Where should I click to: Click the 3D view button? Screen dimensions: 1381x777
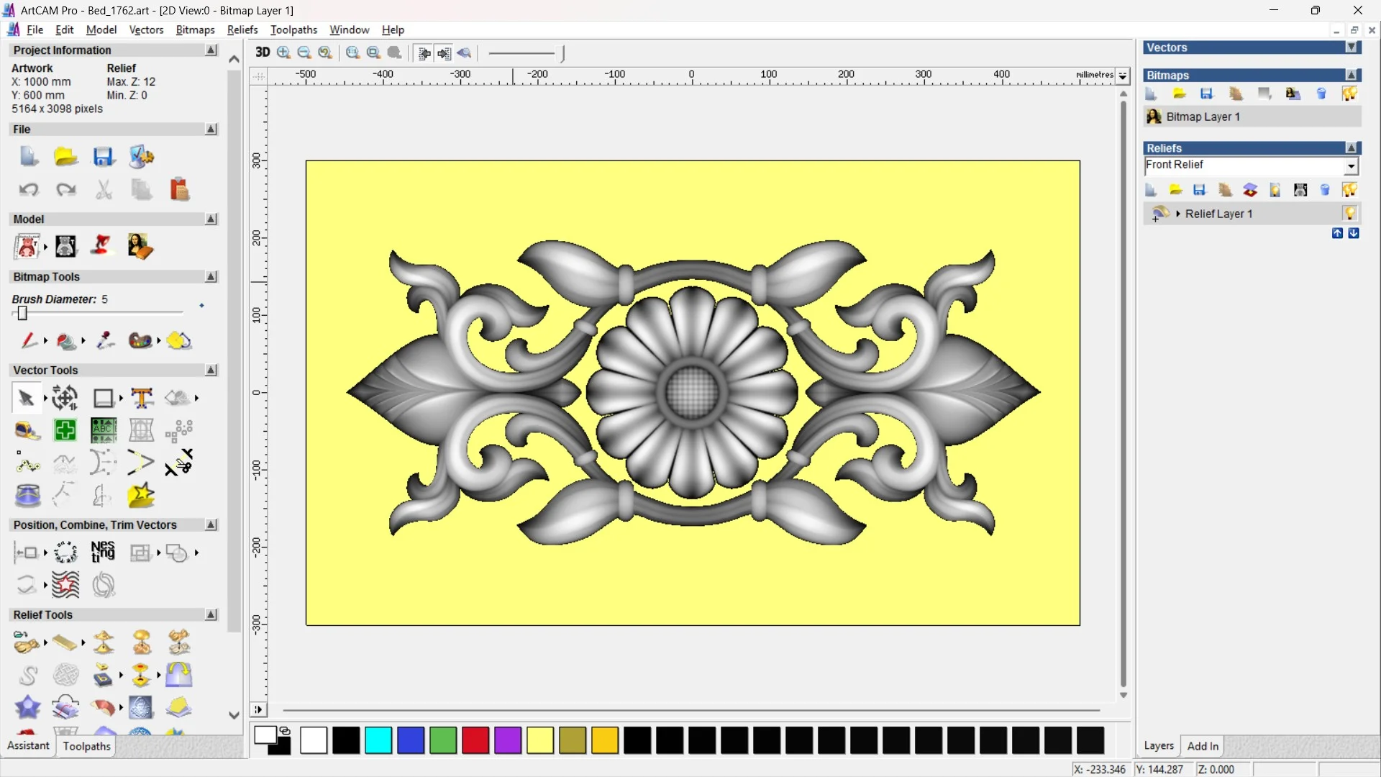point(263,53)
